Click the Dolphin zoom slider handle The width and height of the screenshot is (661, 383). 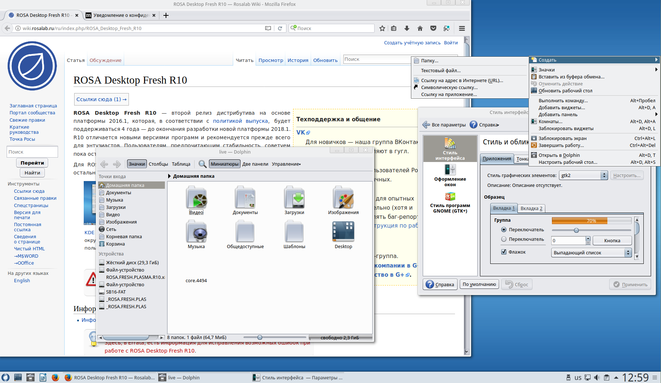click(260, 338)
